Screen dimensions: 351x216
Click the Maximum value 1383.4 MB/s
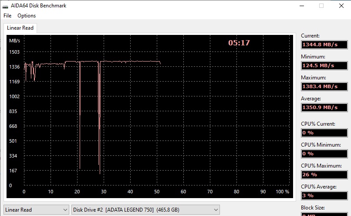pos(324,86)
